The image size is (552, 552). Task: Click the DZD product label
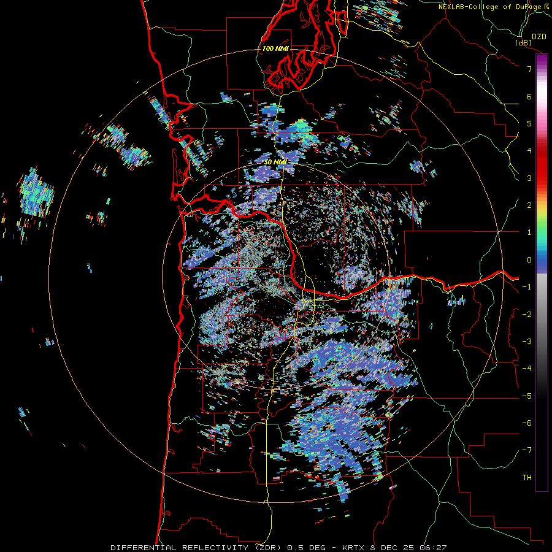tap(539, 37)
